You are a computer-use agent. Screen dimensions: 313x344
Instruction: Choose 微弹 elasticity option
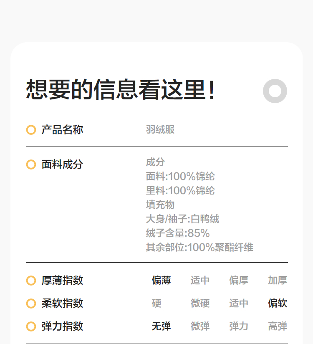[x=200, y=326]
